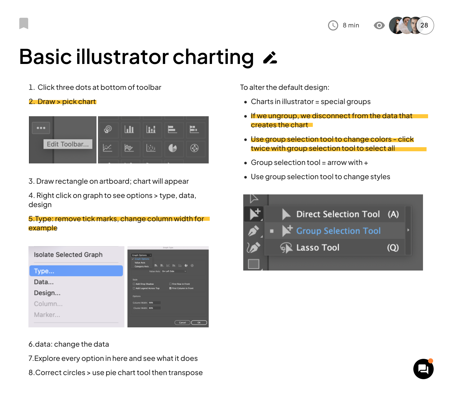Click '6.data: change the data' line
The width and height of the screenshot is (456, 403).
click(69, 344)
